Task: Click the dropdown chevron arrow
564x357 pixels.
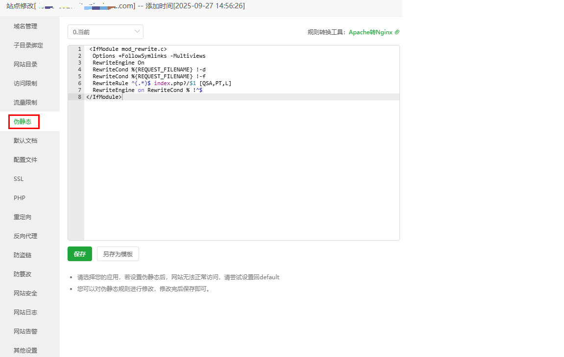Action: click(x=137, y=32)
